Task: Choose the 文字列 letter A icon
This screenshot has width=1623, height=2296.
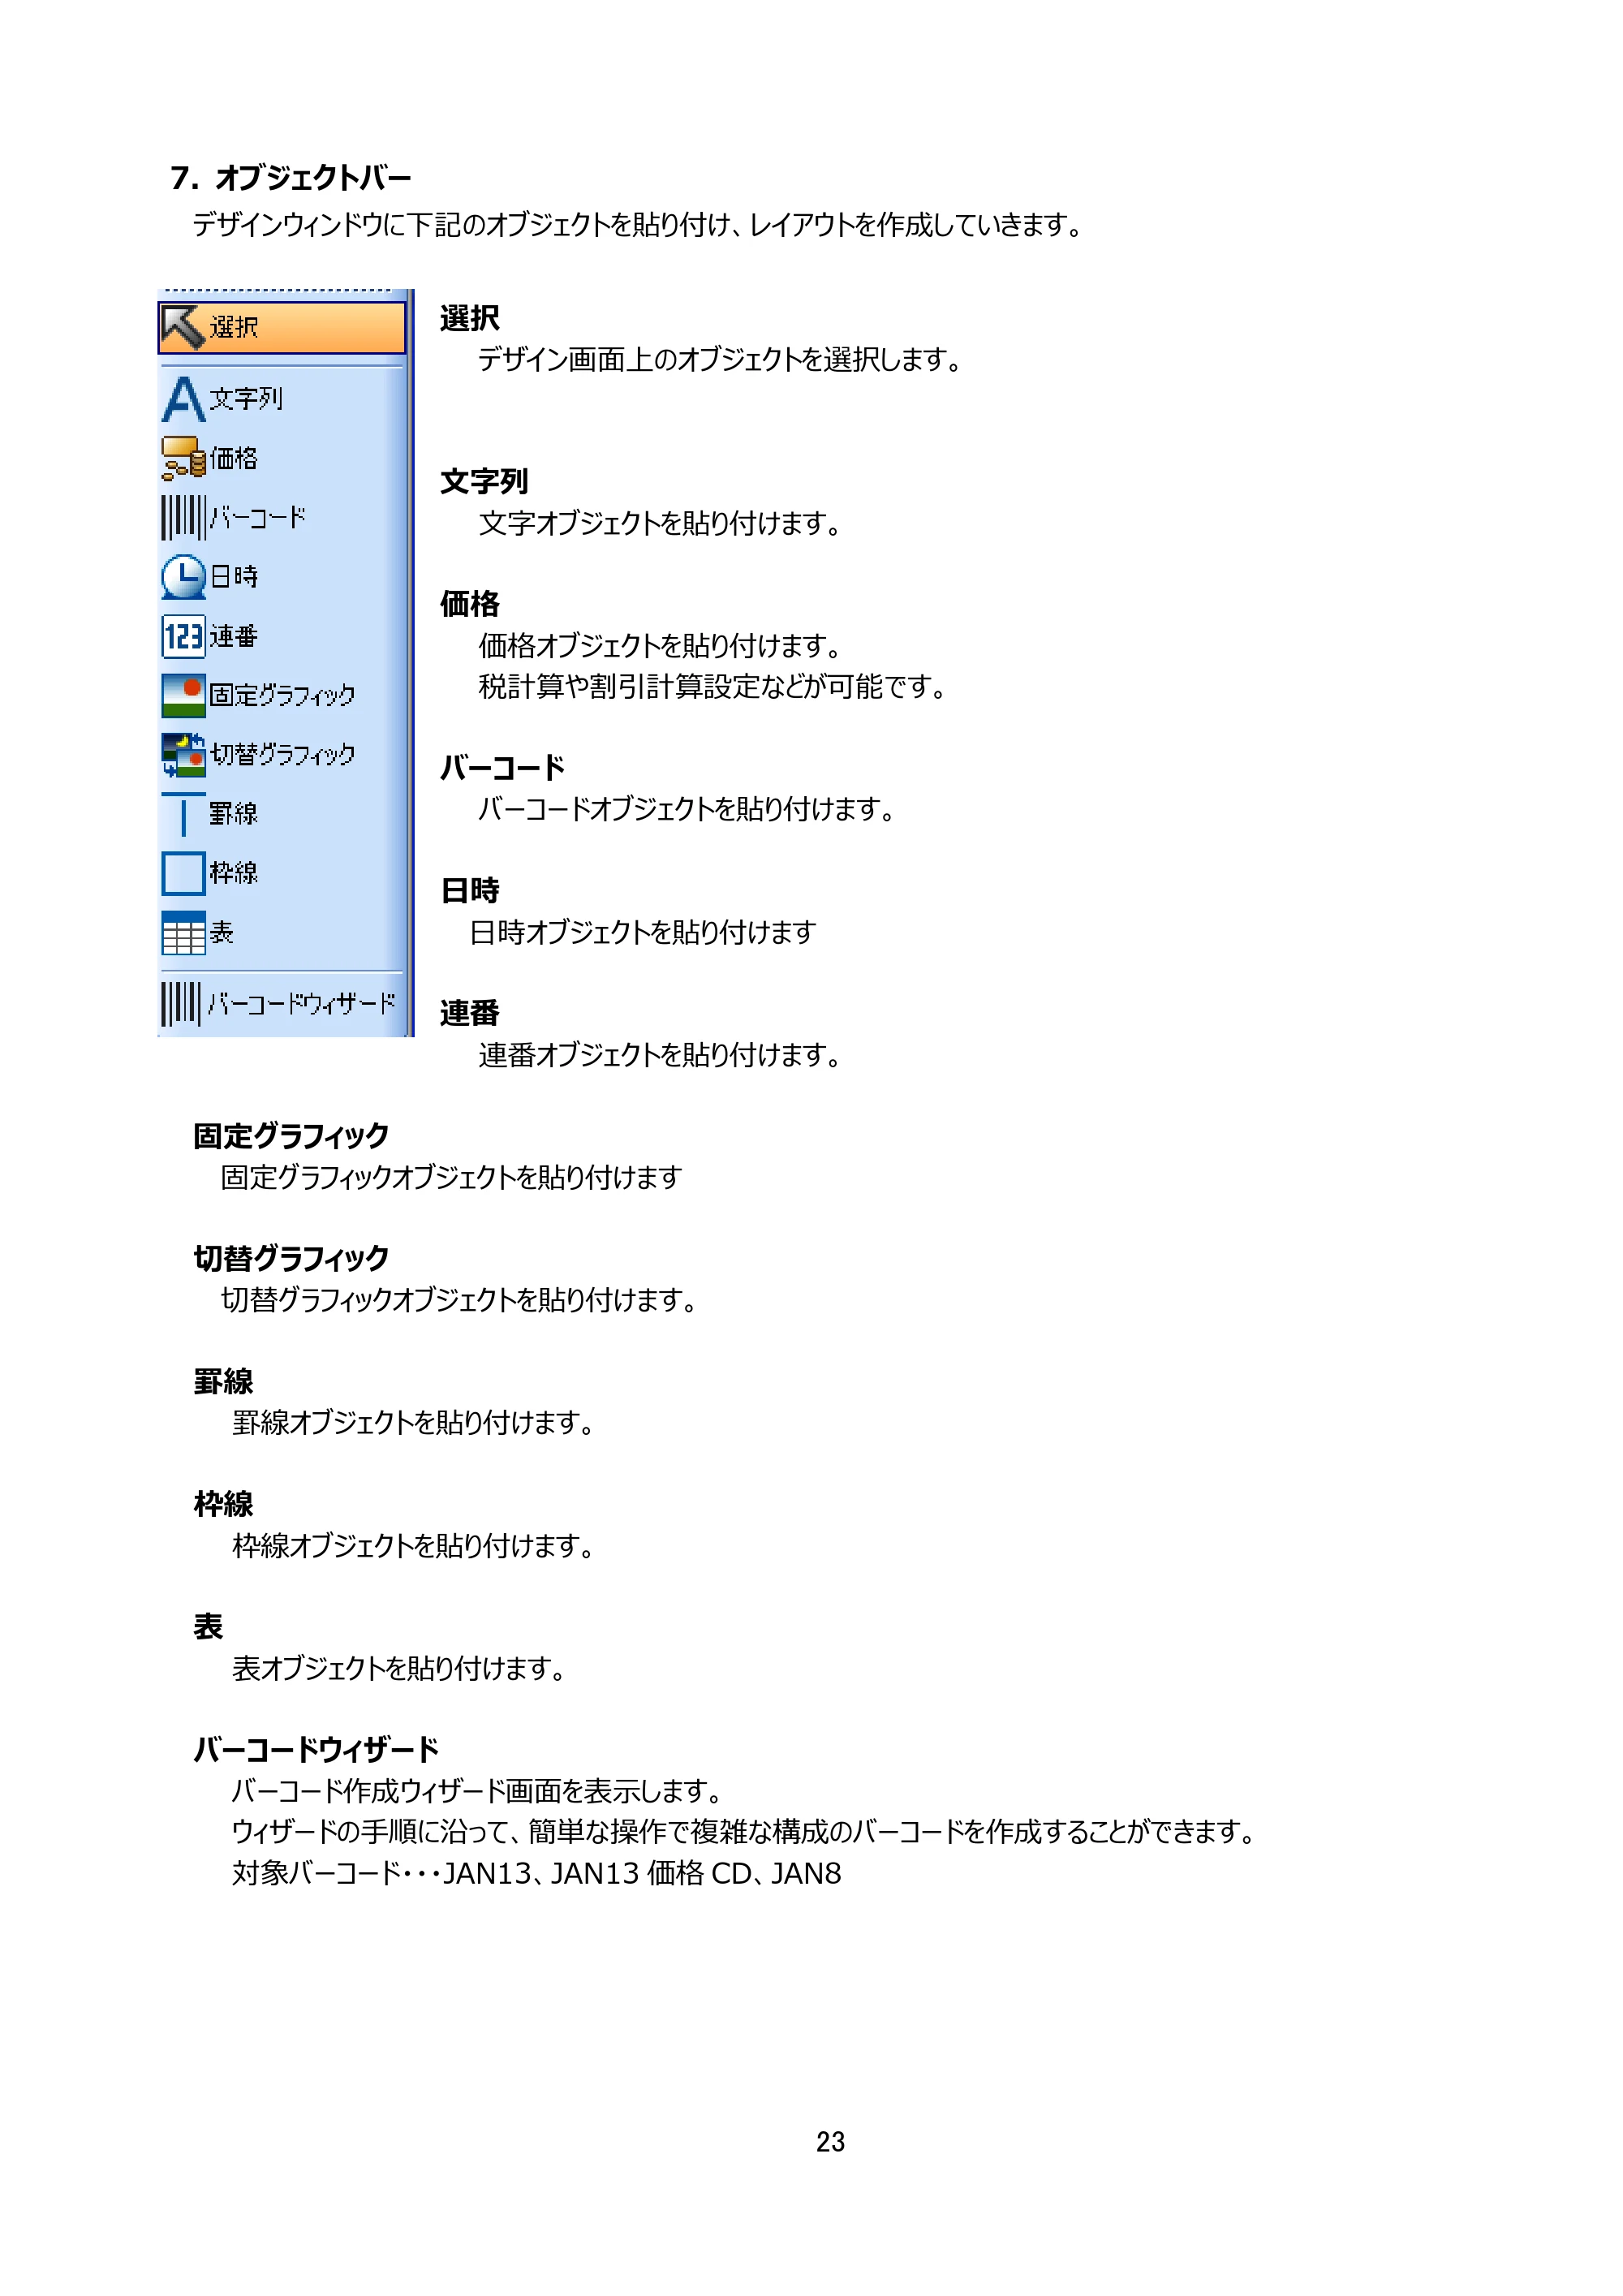Action: 183,399
